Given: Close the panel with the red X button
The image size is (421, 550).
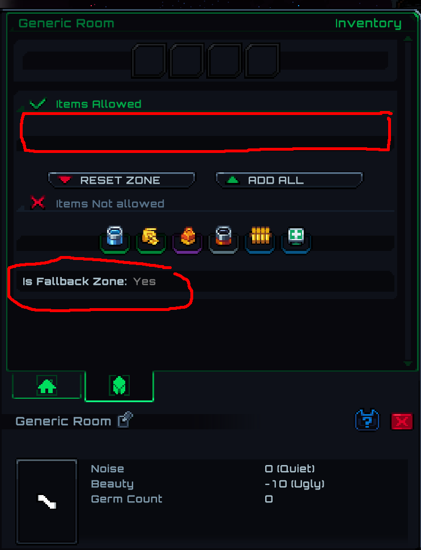Looking at the screenshot, I should [x=402, y=421].
